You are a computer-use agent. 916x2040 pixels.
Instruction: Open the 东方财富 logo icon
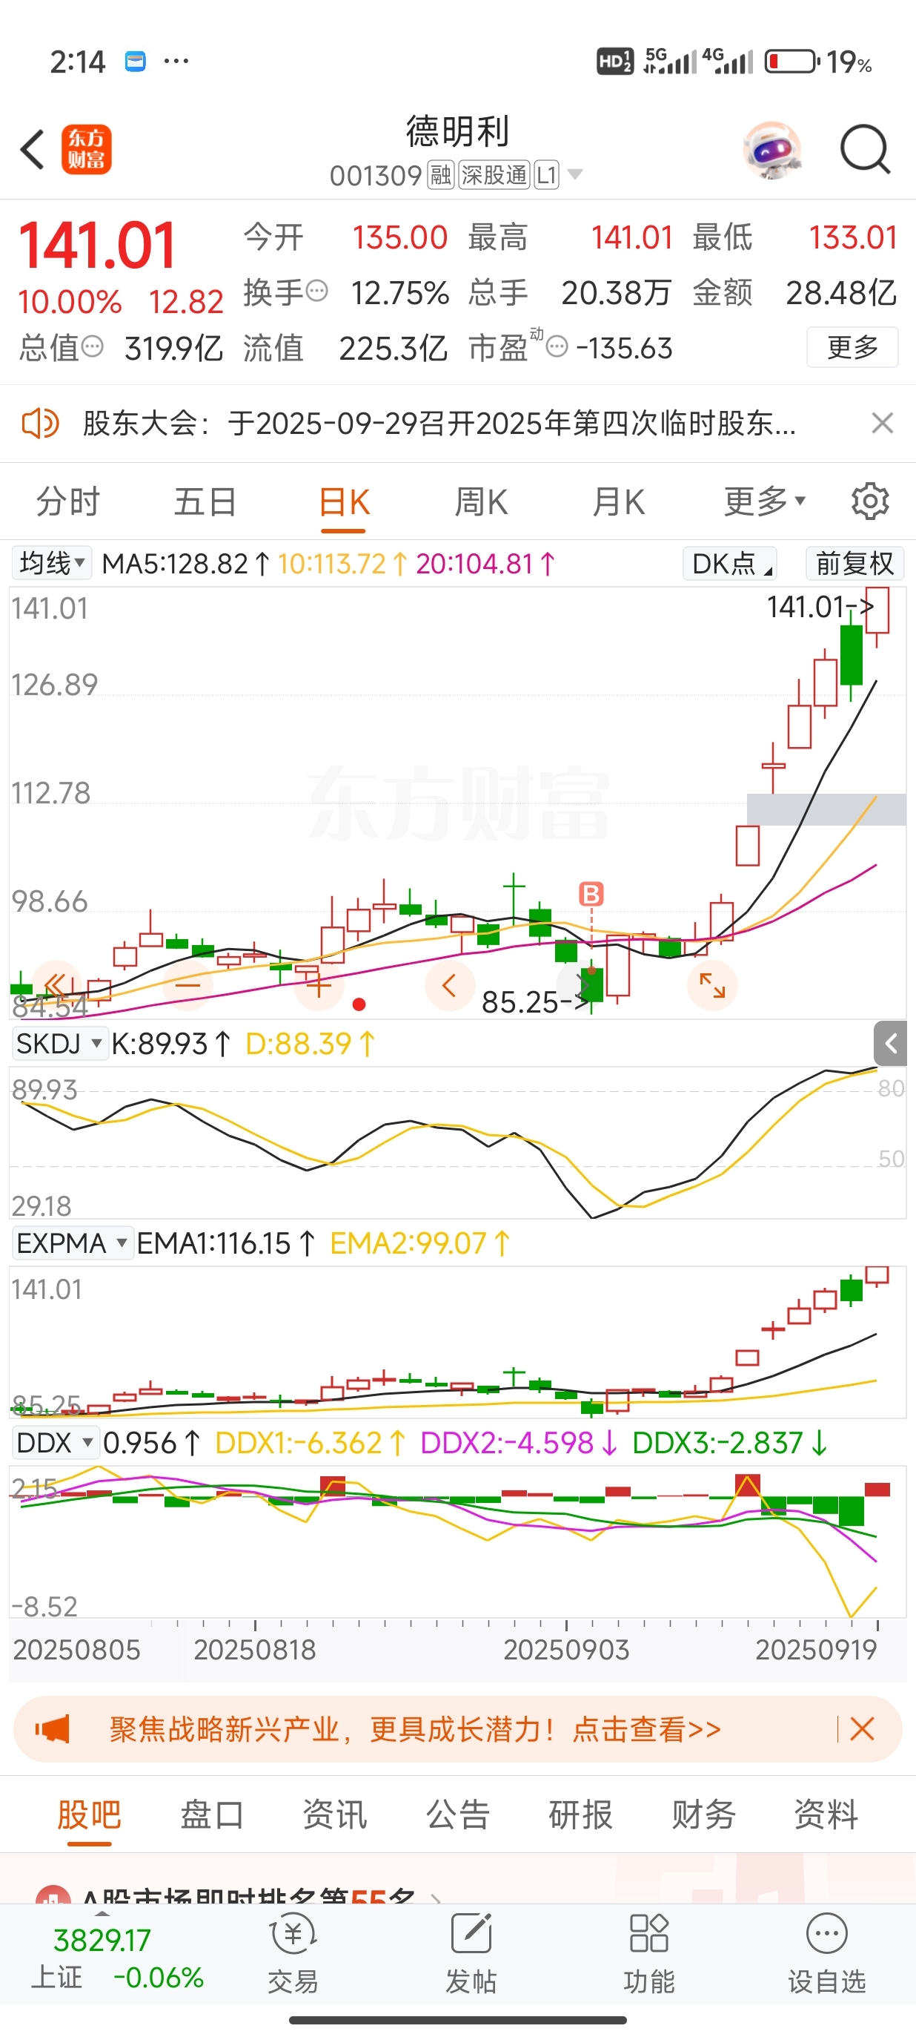coord(87,149)
